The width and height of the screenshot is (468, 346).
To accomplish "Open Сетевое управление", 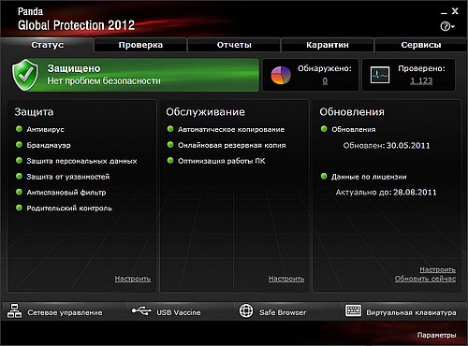I will coord(65,312).
